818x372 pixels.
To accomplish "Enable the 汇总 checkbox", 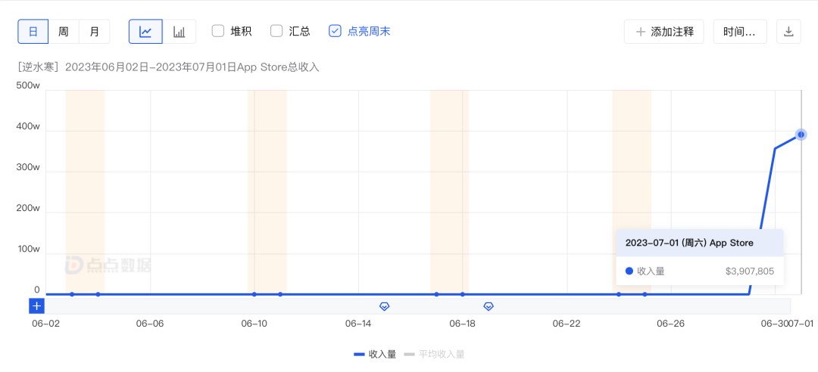I will (276, 31).
